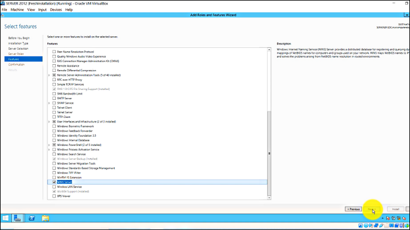Tick the Telnet Client checkbox
410x230 pixels.
[54, 107]
